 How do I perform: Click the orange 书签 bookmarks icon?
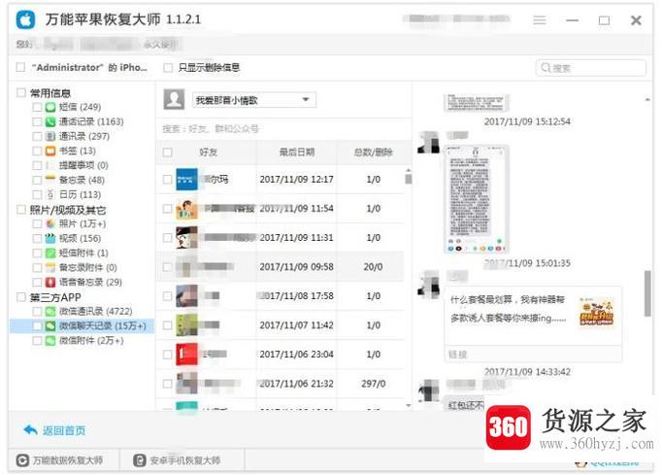click(x=50, y=151)
